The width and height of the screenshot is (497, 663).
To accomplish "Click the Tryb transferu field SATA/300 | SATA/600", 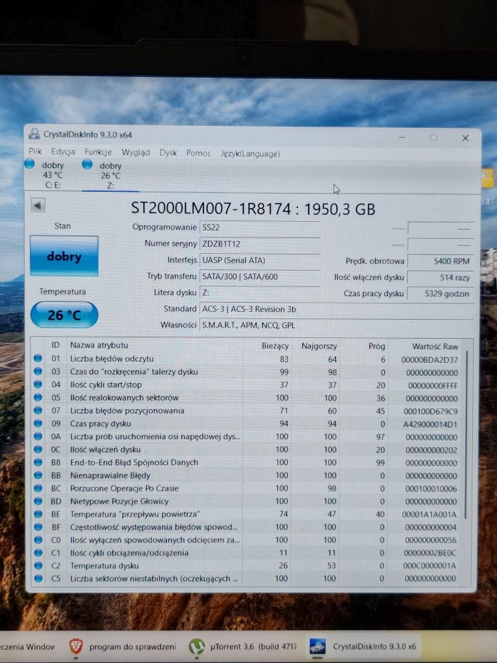I will coord(260,277).
